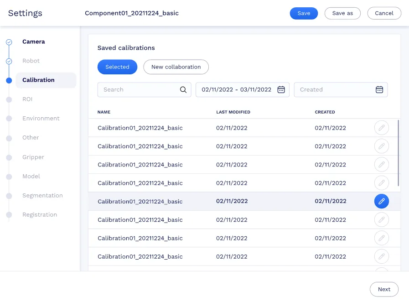Click the Other step dot
Image resolution: width=409 pixels, height=307 pixels.
tap(9, 138)
